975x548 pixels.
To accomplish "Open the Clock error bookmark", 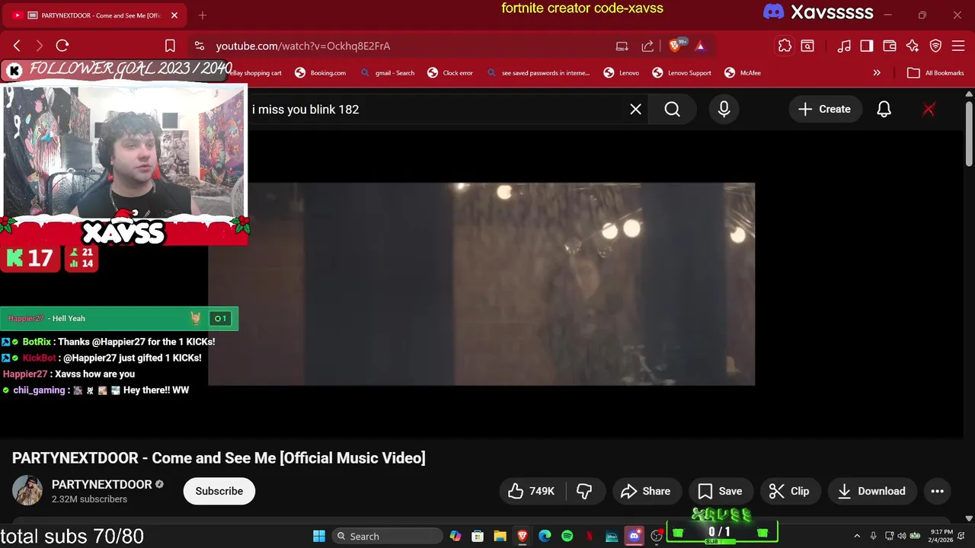I will (x=450, y=73).
